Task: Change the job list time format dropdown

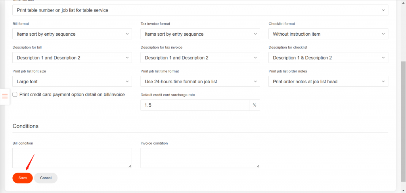Action: [x=200, y=82]
